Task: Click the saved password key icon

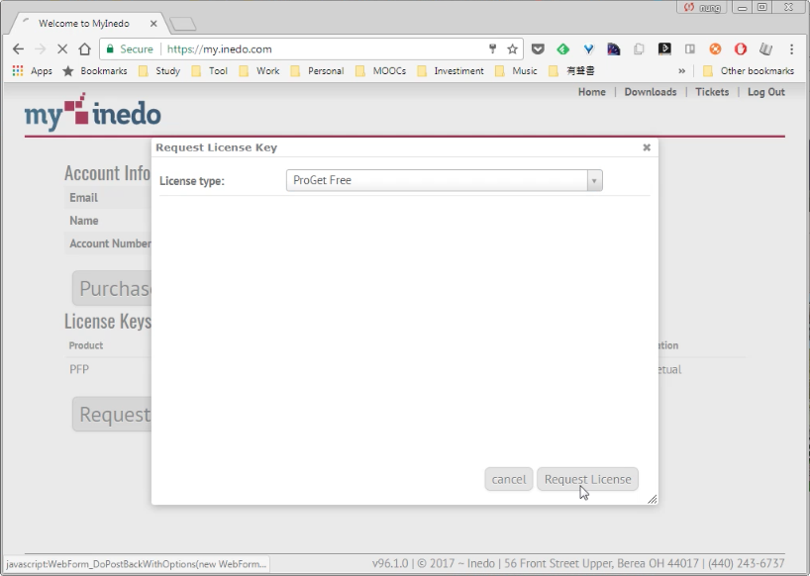Action: click(x=492, y=49)
